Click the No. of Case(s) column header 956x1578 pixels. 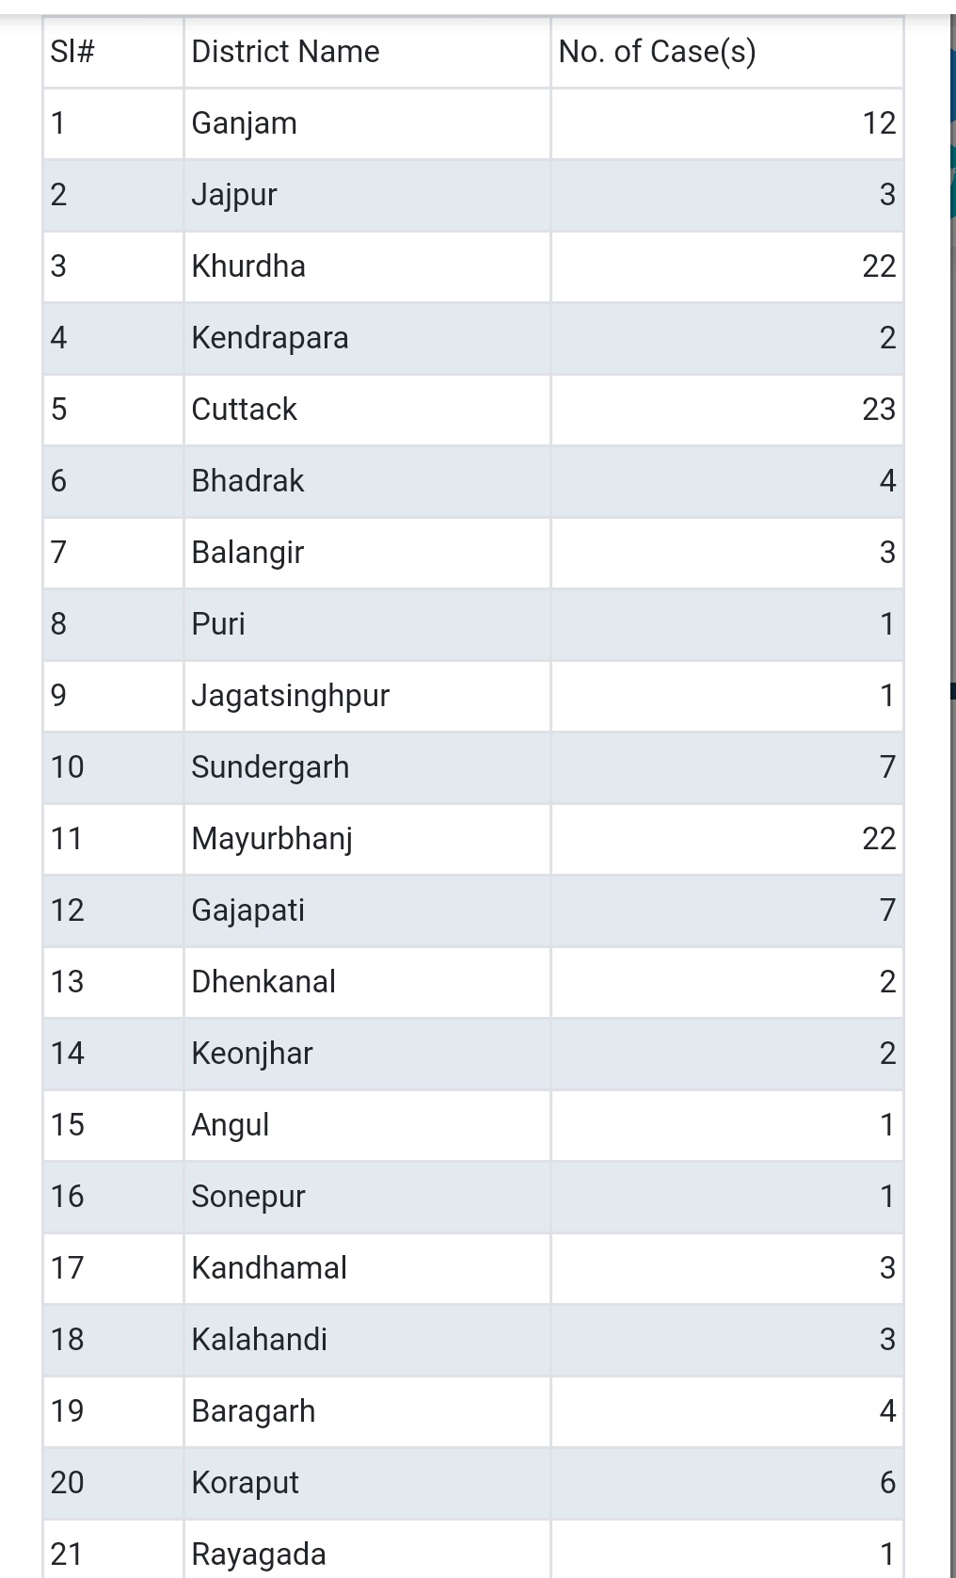click(657, 52)
